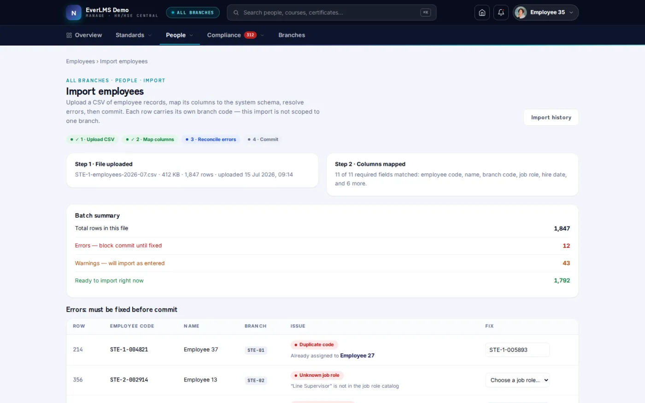Click the errors count 12
The width and height of the screenshot is (645, 403).
(566, 246)
